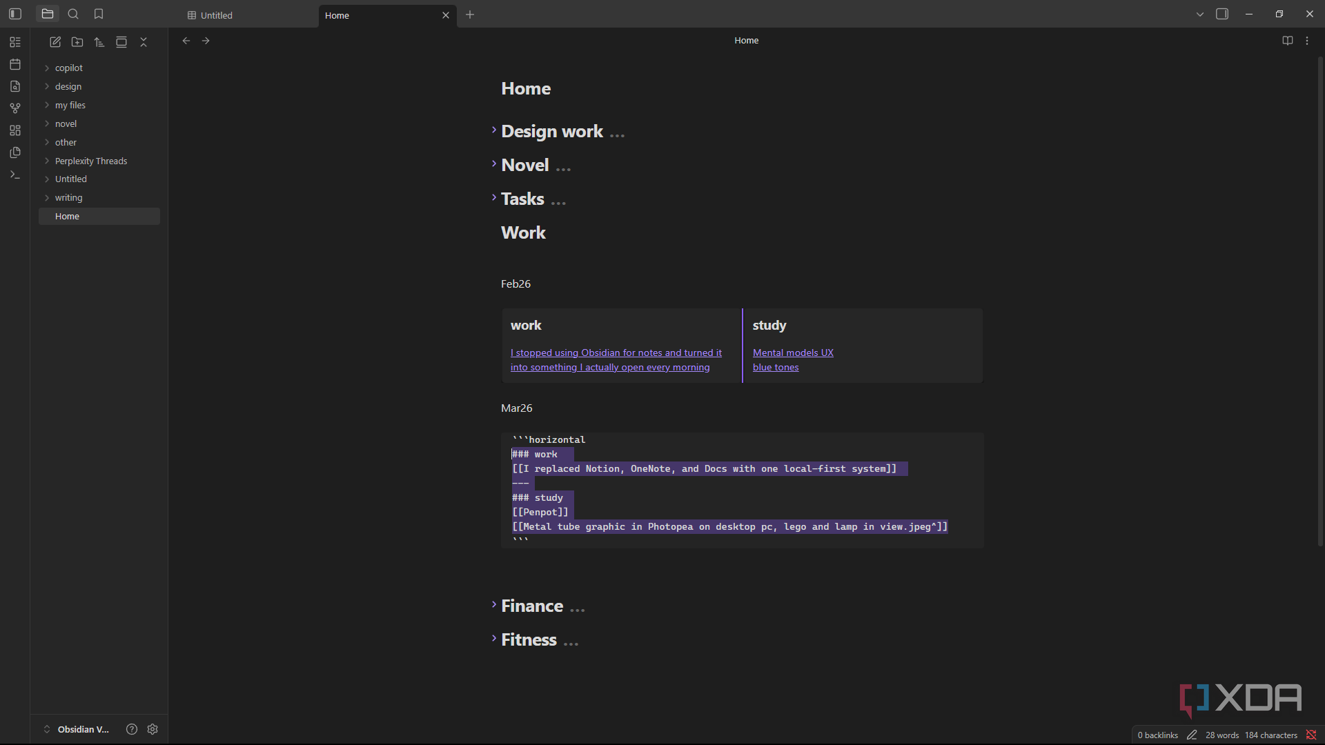Switch to the Untitled tab

click(248, 15)
